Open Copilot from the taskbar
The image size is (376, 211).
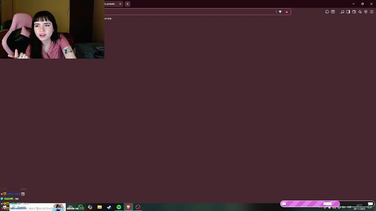[90, 207]
